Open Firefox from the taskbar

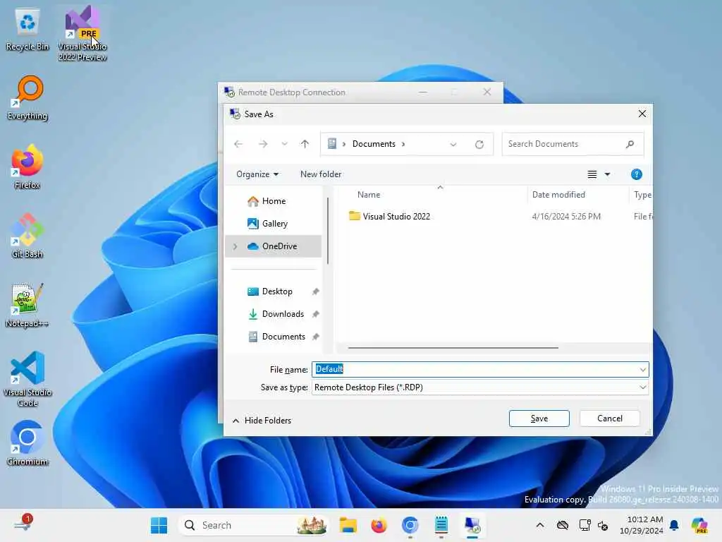coord(379,525)
